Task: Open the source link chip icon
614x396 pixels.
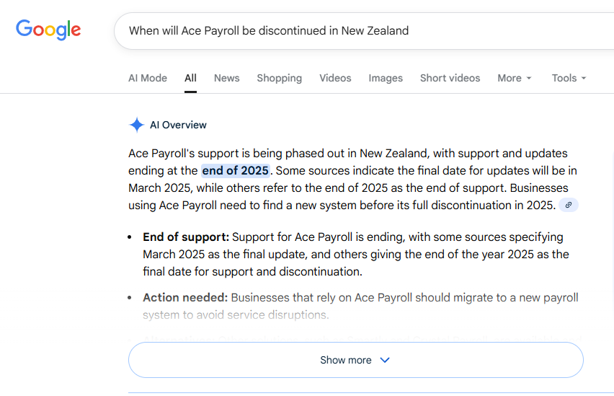Action: tap(569, 206)
